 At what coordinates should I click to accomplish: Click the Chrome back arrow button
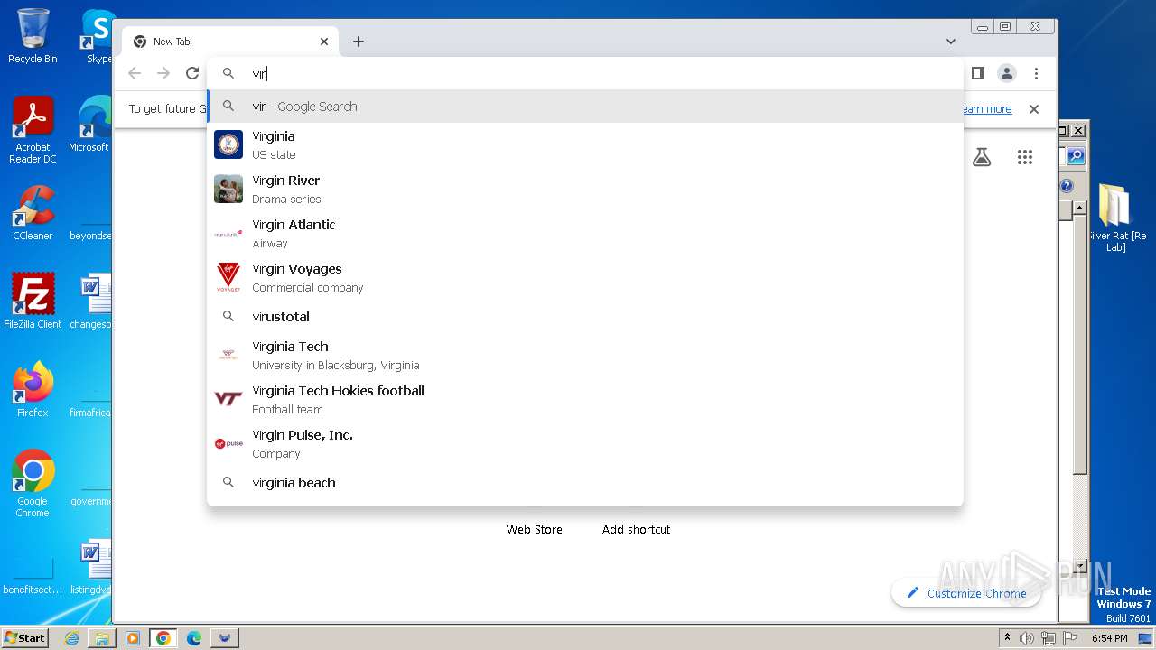pos(135,73)
